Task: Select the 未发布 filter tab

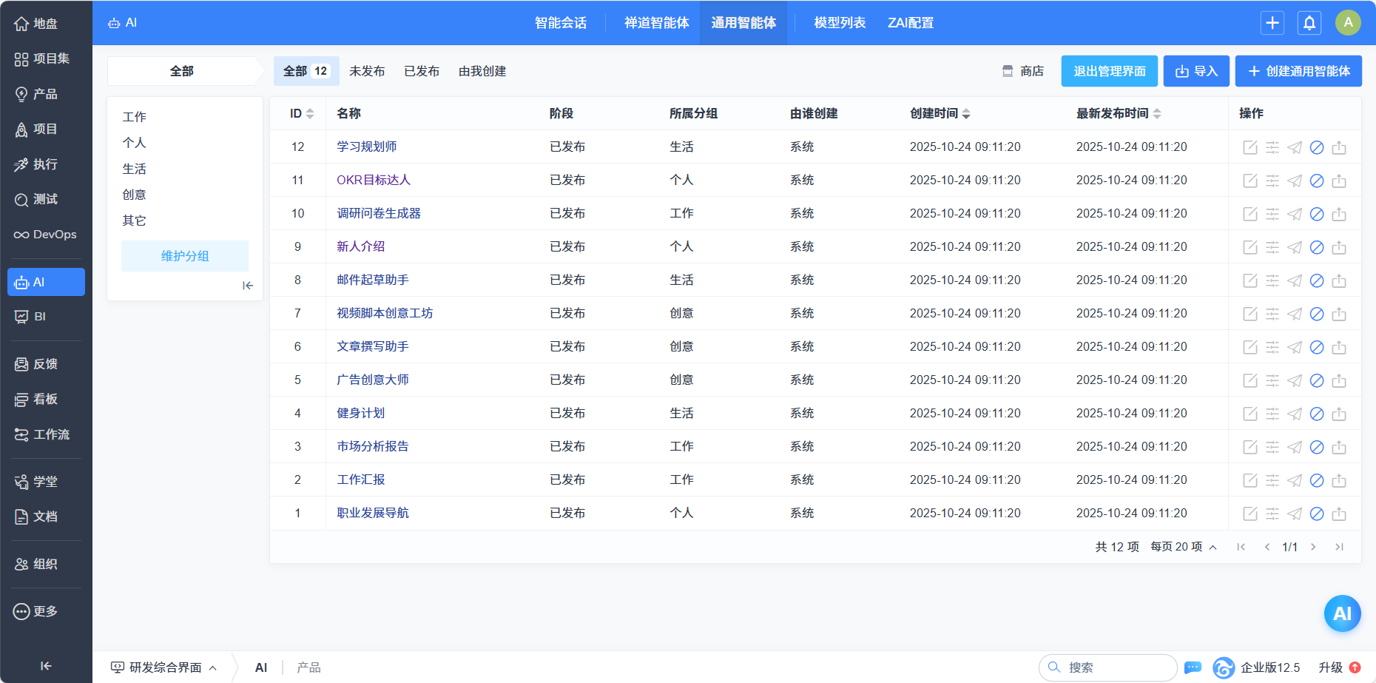Action: click(367, 71)
